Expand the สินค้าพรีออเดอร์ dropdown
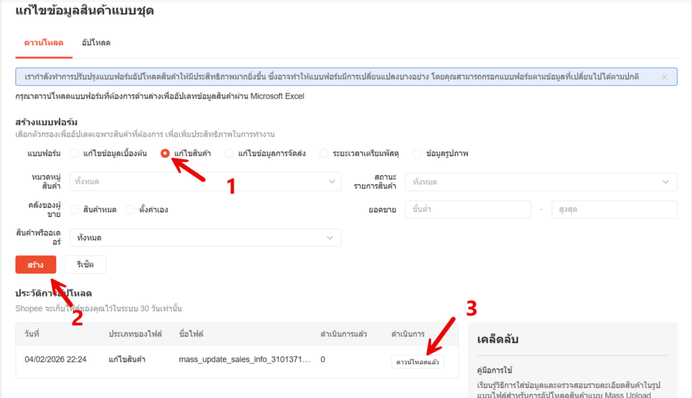This screenshot has width=692, height=398. point(205,238)
